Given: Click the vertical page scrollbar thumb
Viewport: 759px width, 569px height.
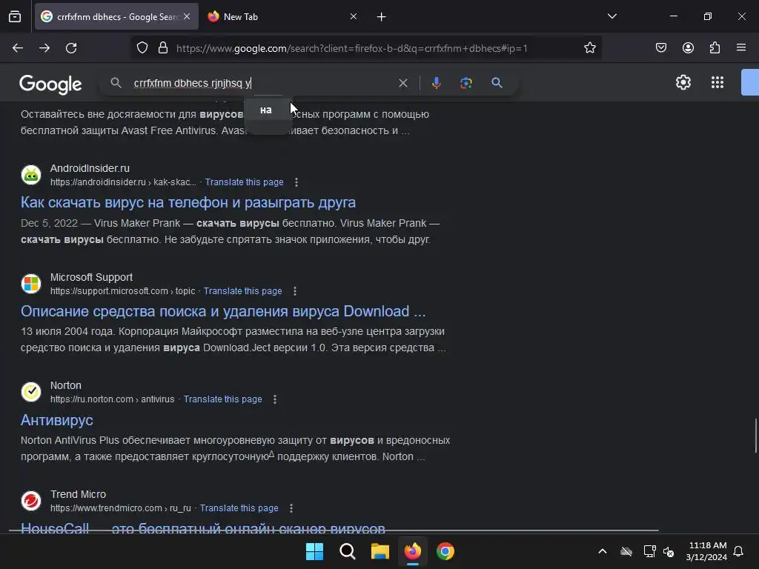Looking at the screenshot, I should (x=755, y=436).
